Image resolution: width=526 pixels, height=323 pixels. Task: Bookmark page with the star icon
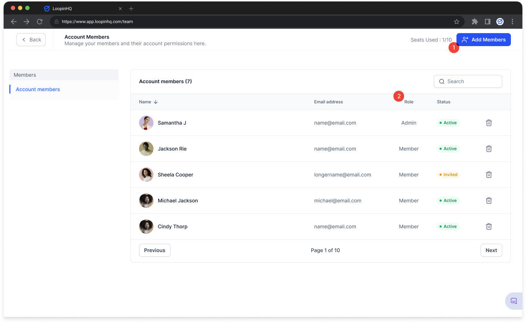point(456,22)
